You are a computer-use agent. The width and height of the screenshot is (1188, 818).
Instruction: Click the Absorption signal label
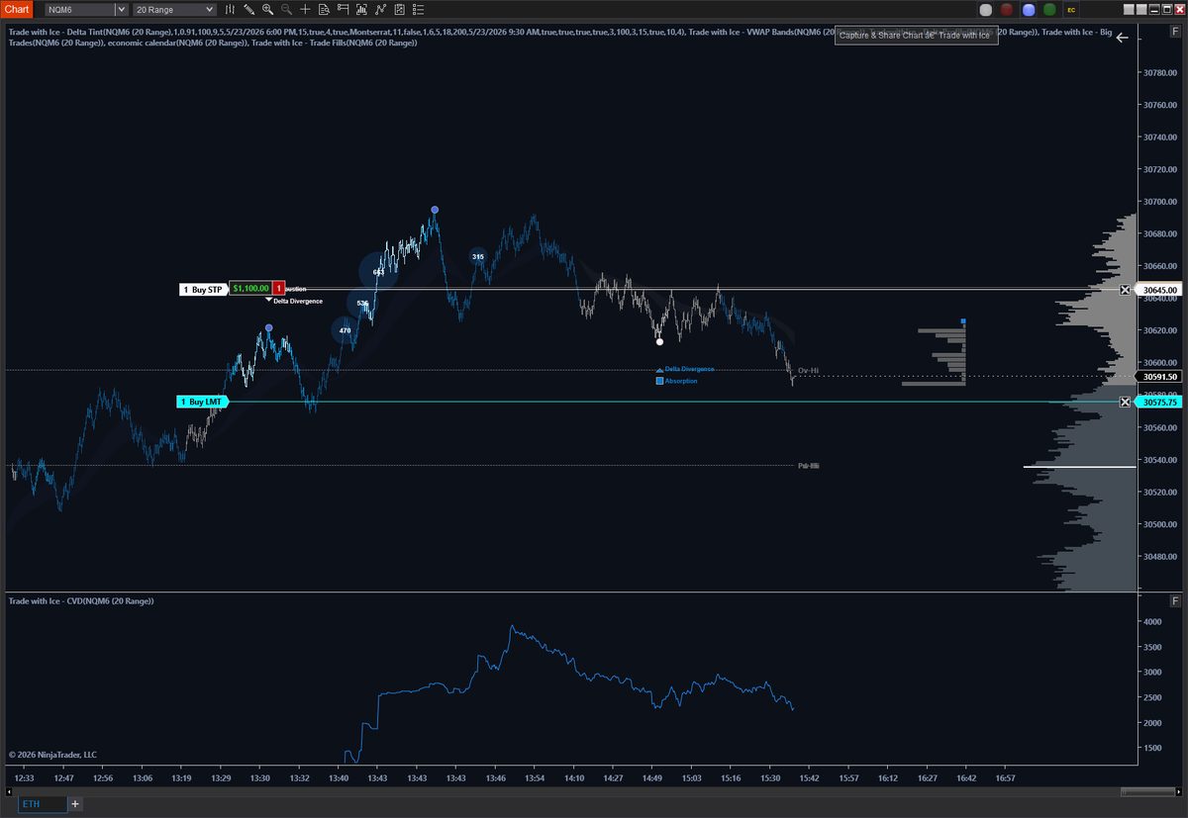tap(681, 381)
